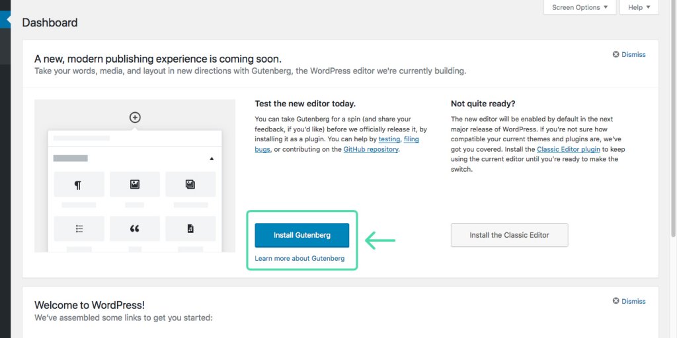Click the plus circle icon in Gutenberg preview
The width and height of the screenshot is (677, 338).
pos(135,118)
